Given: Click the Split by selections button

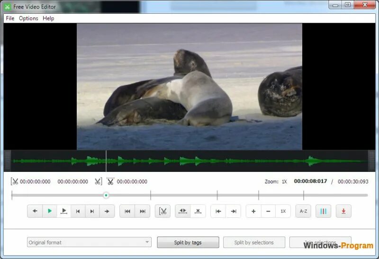Looking at the screenshot, I should (254, 242).
